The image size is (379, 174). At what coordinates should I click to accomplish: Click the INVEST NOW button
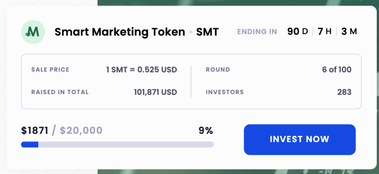[300, 139]
